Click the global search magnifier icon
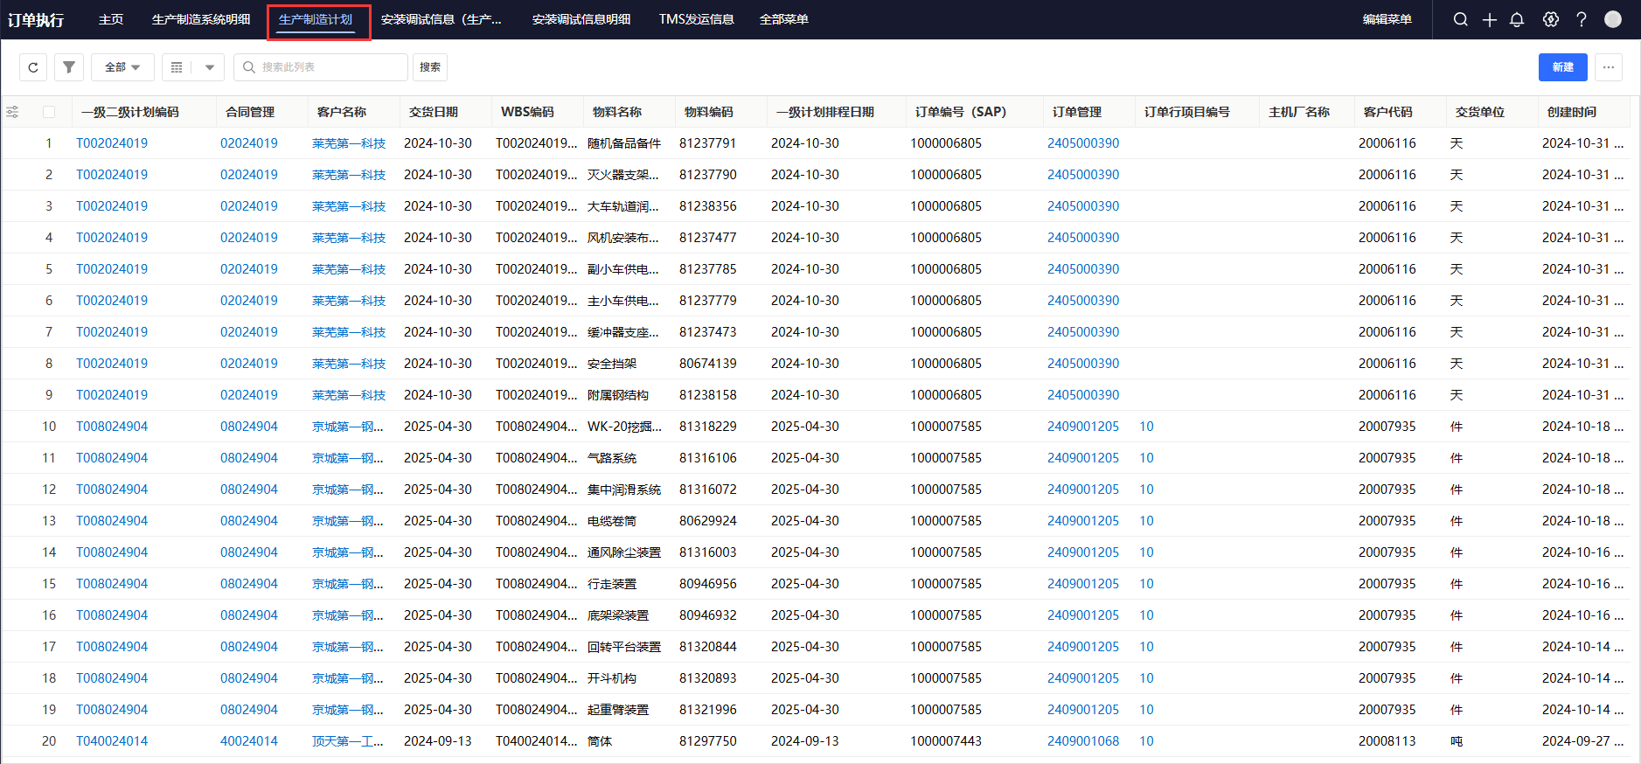The width and height of the screenshot is (1641, 764). [1460, 19]
